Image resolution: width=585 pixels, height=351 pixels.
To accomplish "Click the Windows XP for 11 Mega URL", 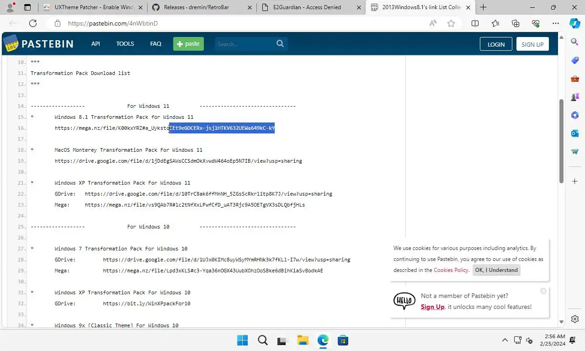I will click(x=195, y=205).
